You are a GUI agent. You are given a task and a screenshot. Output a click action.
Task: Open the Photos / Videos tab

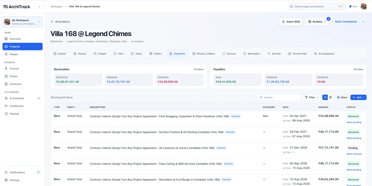[x=204, y=54]
